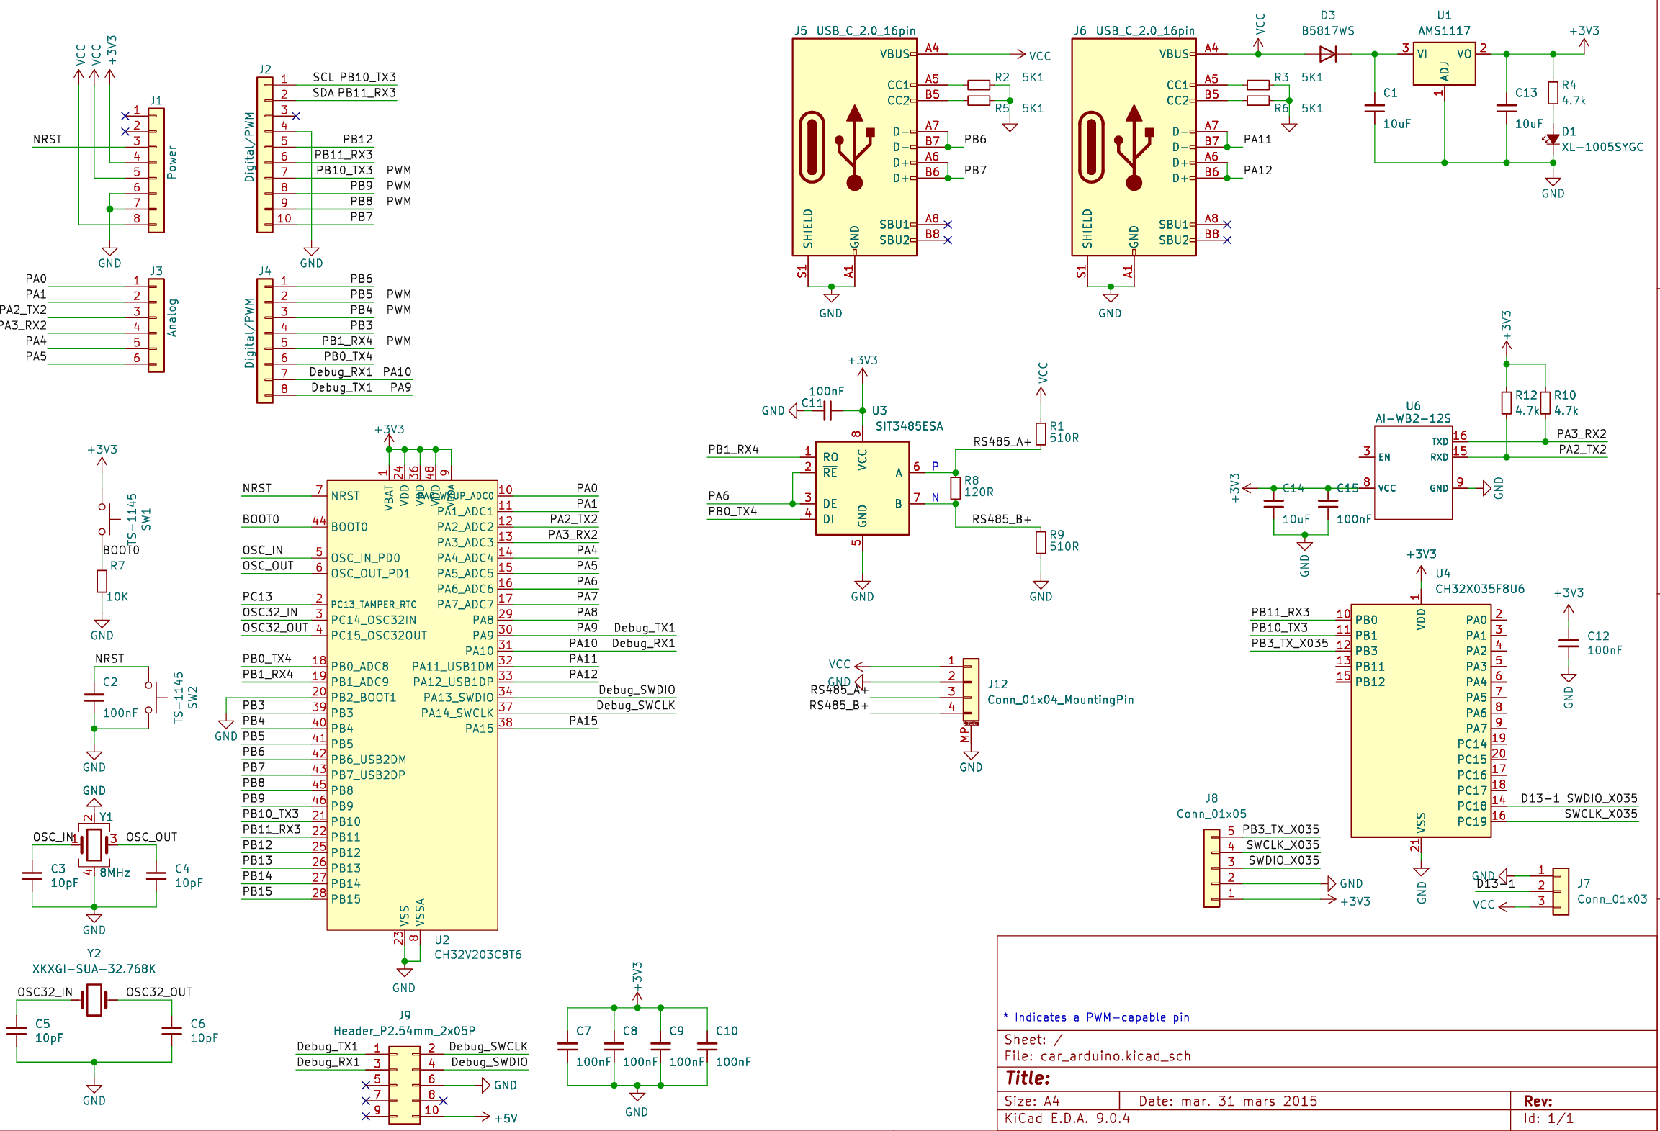Select the 'RS485_B+' net label near R9
Viewport: 1660px width, 1131px height.
coord(1002,519)
